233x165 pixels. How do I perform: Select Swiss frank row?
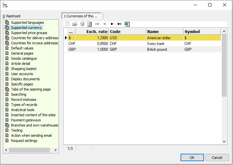[x=144, y=44]
